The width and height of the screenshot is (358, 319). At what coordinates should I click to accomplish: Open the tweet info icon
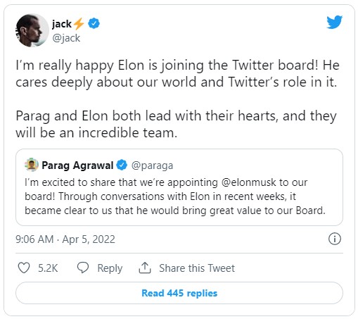[334, 239]
